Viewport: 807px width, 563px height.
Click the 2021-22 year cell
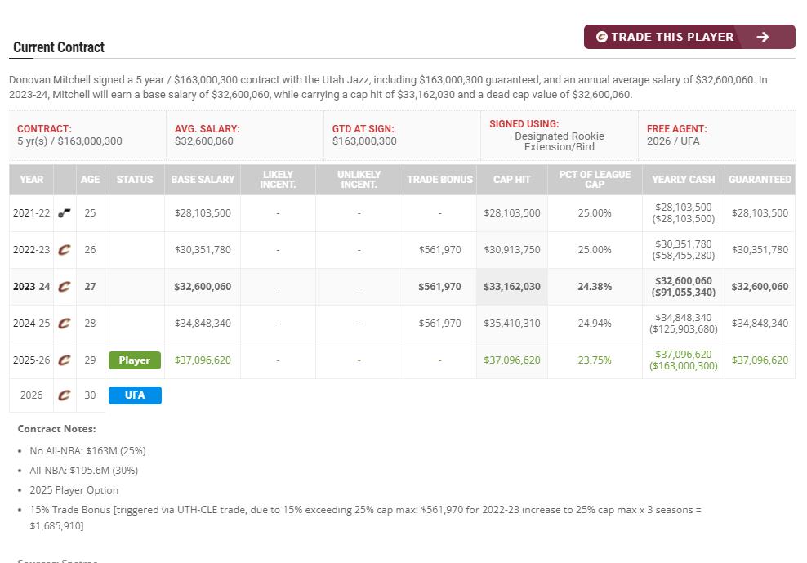[x=31, y=212]
